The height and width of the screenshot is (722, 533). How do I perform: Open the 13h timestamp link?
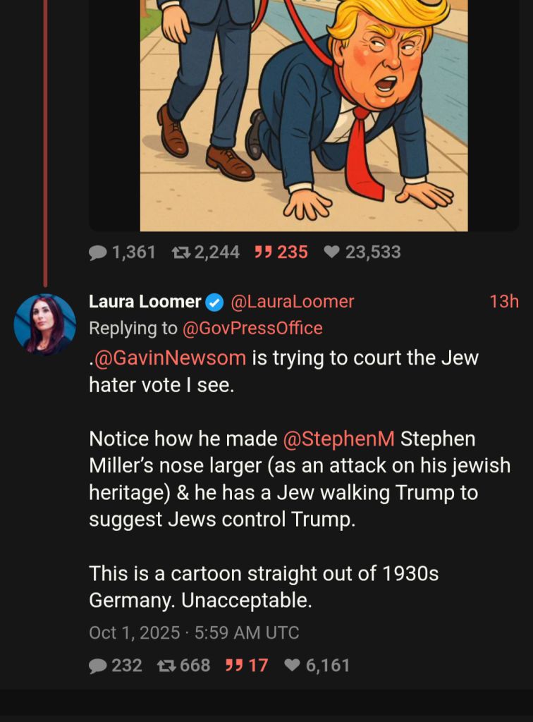[x=503, y=302]
